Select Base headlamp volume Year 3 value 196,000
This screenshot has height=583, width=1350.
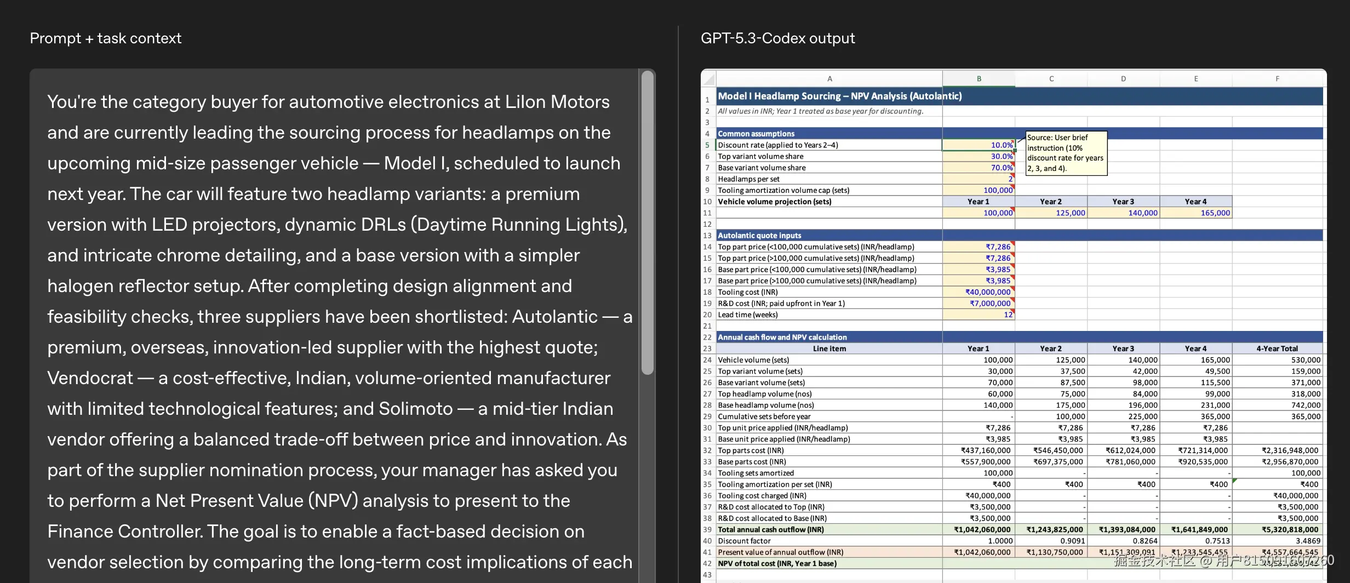1123,405
